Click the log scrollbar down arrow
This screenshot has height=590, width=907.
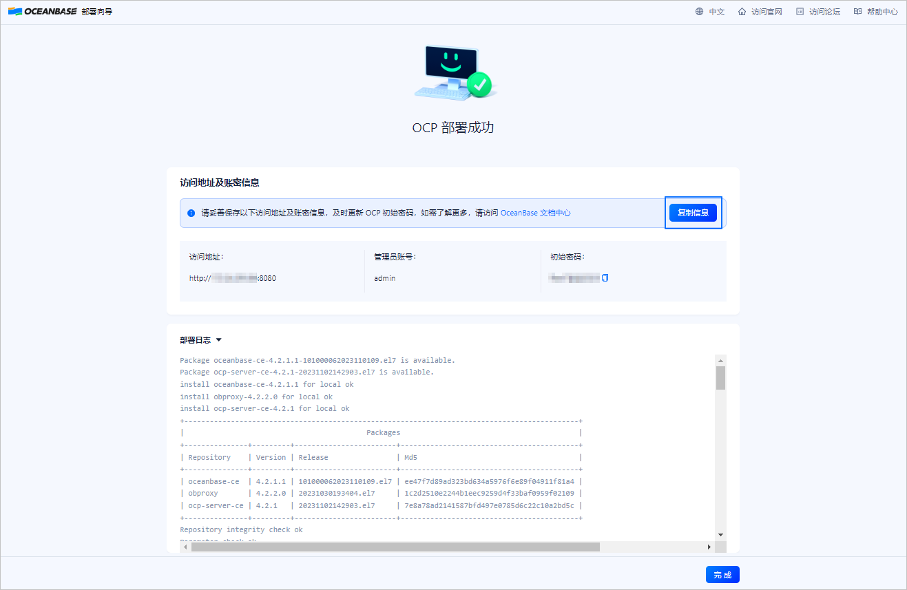(x=720, y=535)
